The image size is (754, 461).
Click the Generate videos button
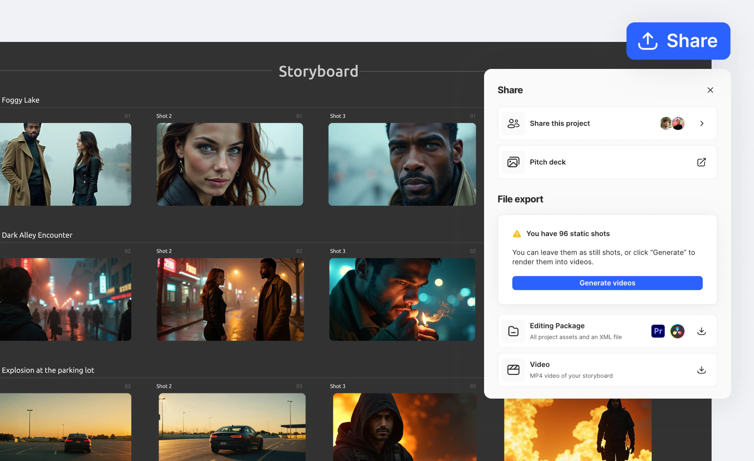pos(607,283)
